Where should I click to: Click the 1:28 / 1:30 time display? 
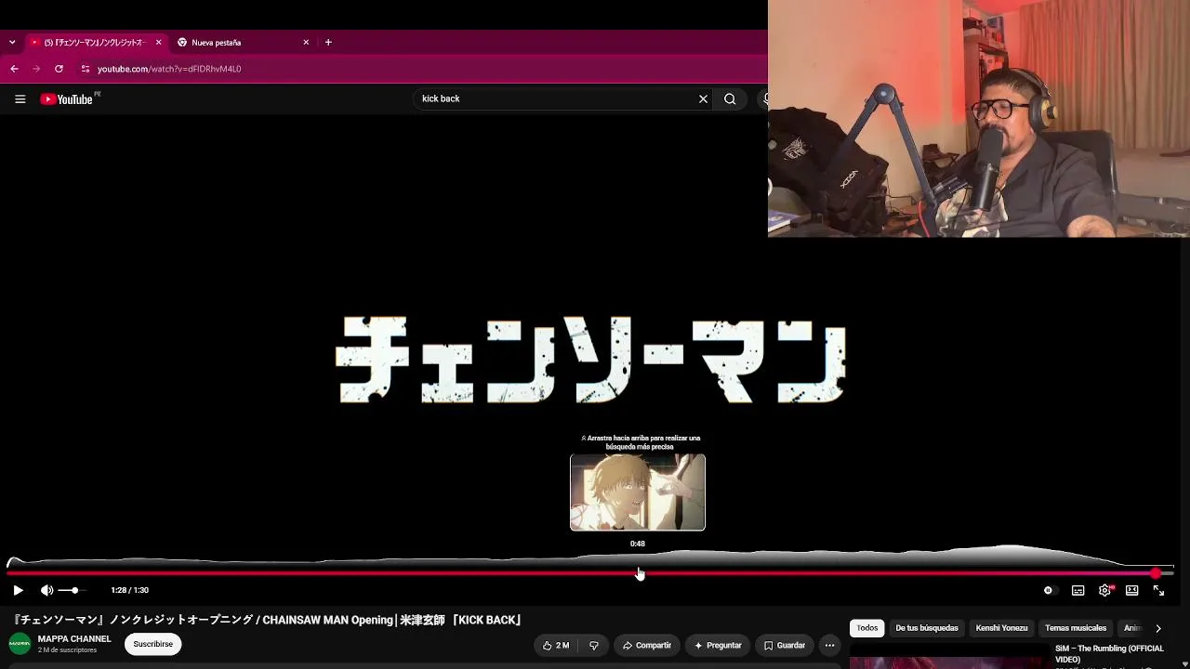(129, 590)
